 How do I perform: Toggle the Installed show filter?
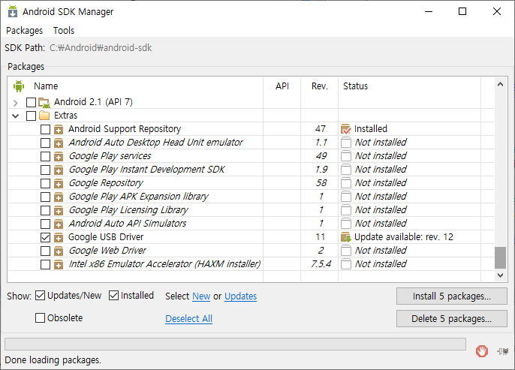[x=113, y=296]
